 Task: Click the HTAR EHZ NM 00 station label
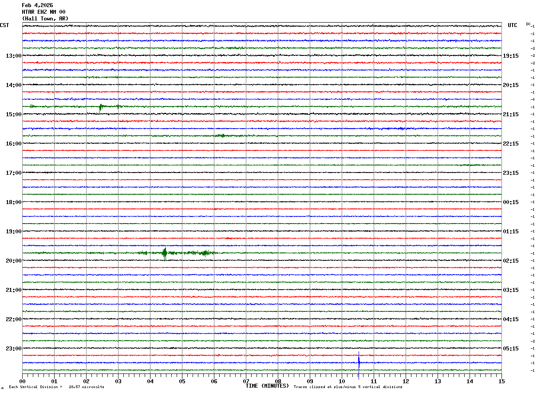click(x=43, y=12)
